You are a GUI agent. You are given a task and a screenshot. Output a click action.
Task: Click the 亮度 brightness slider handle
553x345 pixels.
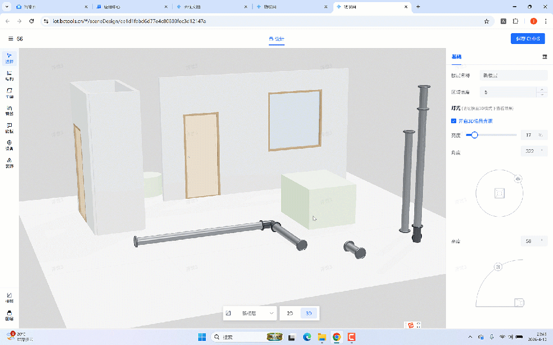click(474, 135)
